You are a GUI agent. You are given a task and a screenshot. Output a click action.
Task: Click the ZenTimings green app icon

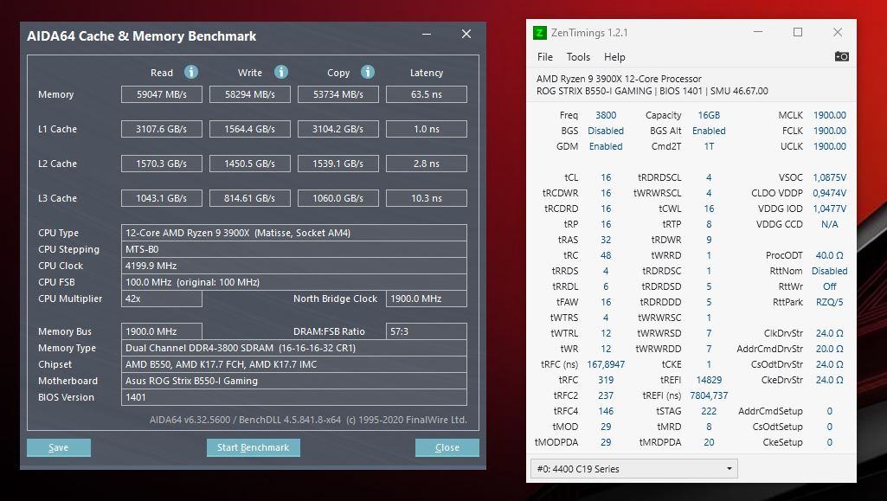pos(540,33)
